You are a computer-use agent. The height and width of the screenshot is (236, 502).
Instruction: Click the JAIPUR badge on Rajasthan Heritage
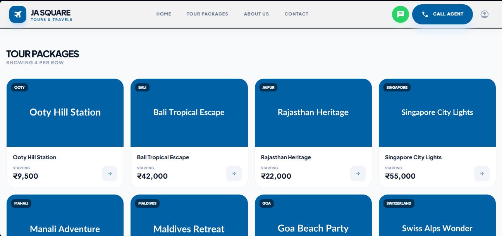(x=268, y=87)
